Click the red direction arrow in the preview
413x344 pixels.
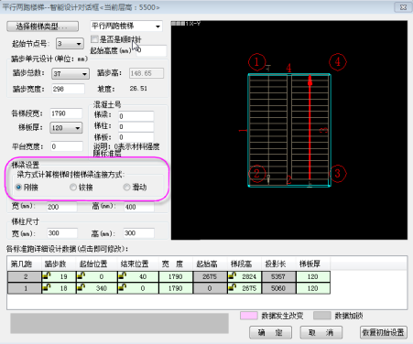[310, 127]
